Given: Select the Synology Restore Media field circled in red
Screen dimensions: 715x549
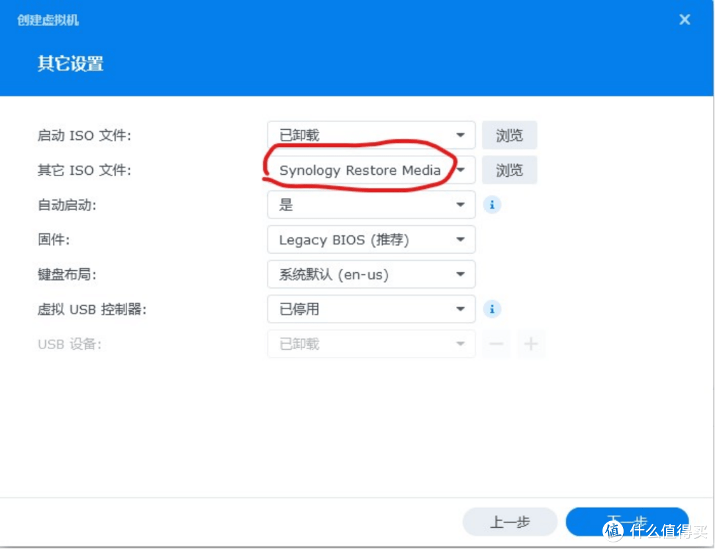Looking at the screenshot, I should pos(361,170).
